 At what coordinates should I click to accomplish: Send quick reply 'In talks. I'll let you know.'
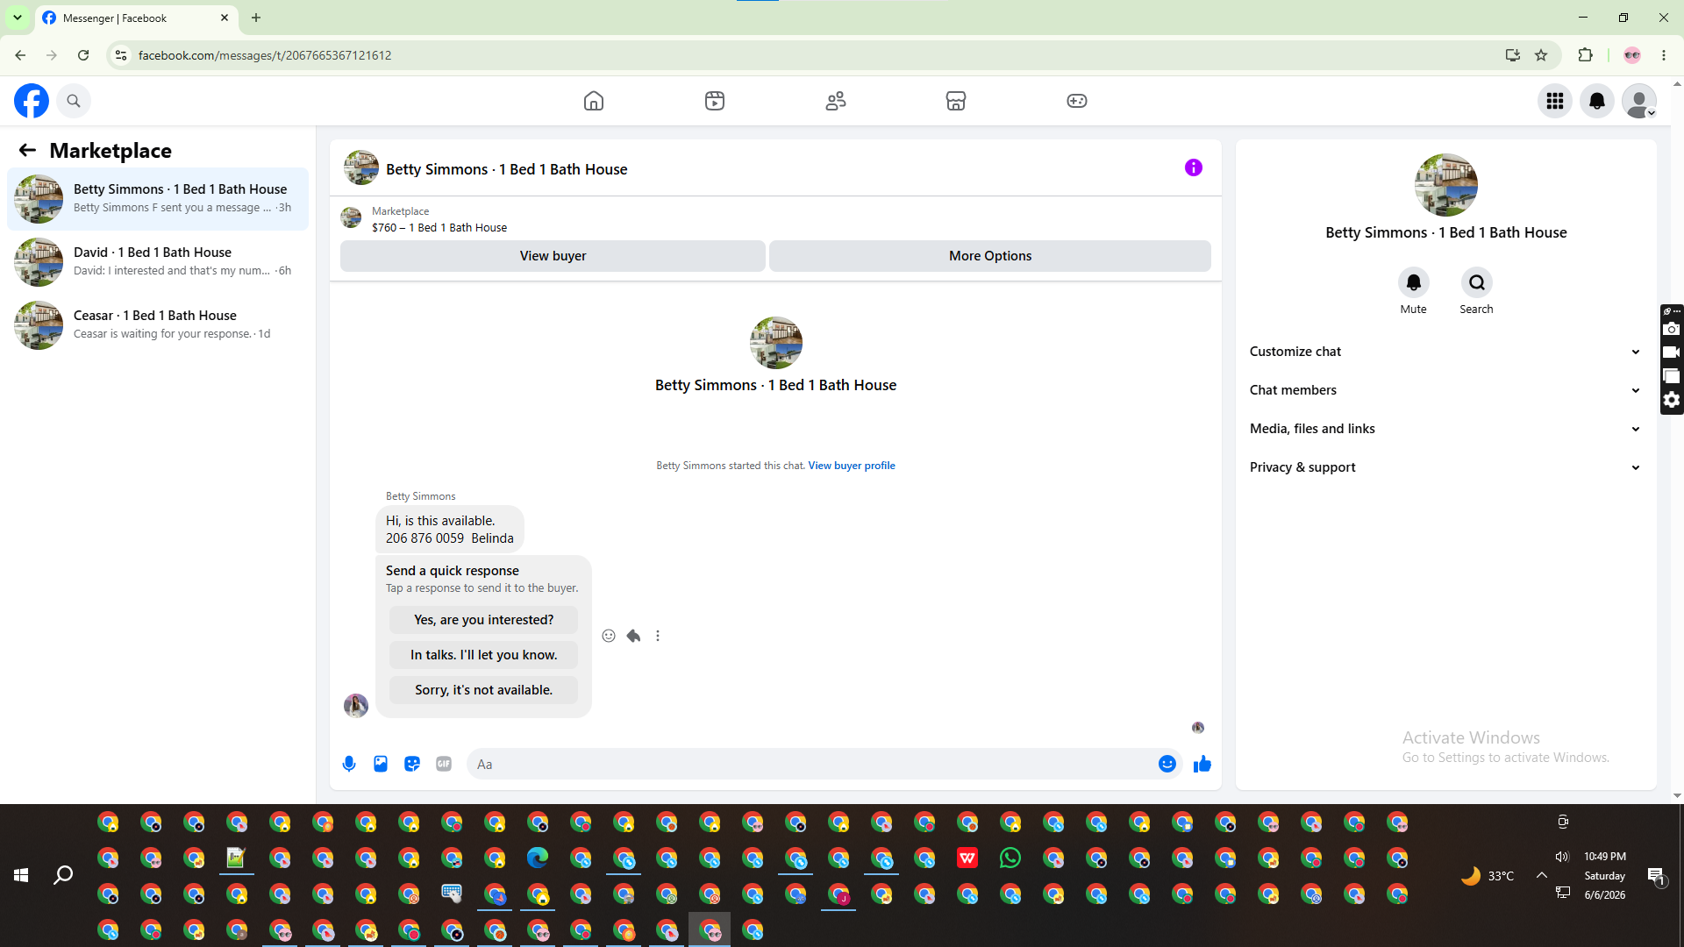(483, 655)
